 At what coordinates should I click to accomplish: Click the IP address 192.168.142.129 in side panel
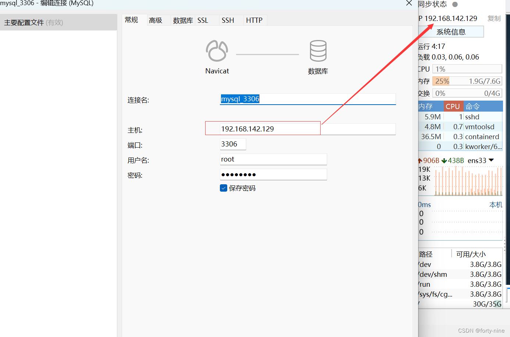451,18
